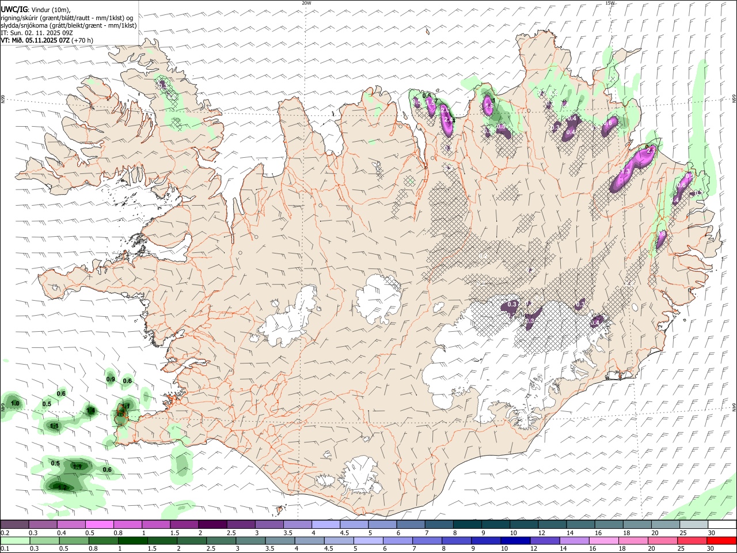Select the hot pink 20 rain-scale swatch

pyautogui.click(x=662, y=540)
